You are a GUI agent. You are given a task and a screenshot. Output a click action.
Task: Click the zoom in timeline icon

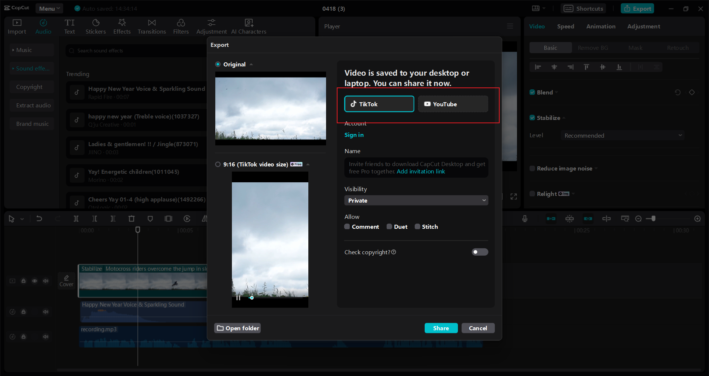click(698, 219)
